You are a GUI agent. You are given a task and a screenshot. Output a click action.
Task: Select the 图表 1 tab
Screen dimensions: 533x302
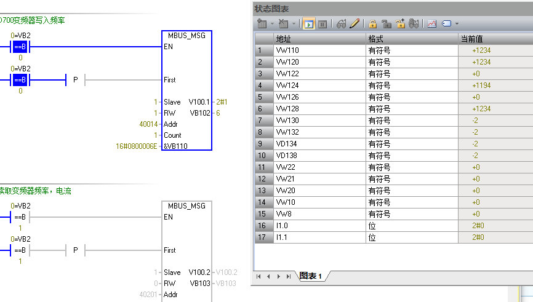coord(311,277)
